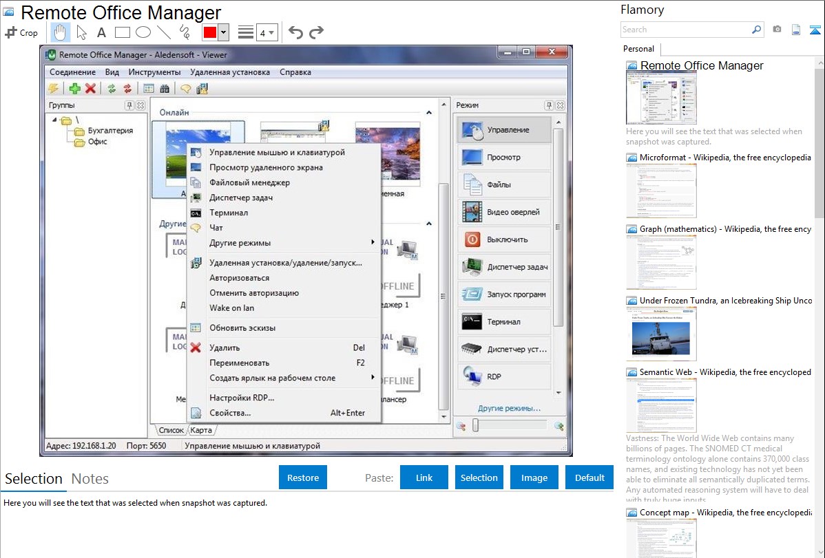Viewport: 825px width, 558px height.
Task: Open the Инструменты menu
Action: [x=154, y=72]
